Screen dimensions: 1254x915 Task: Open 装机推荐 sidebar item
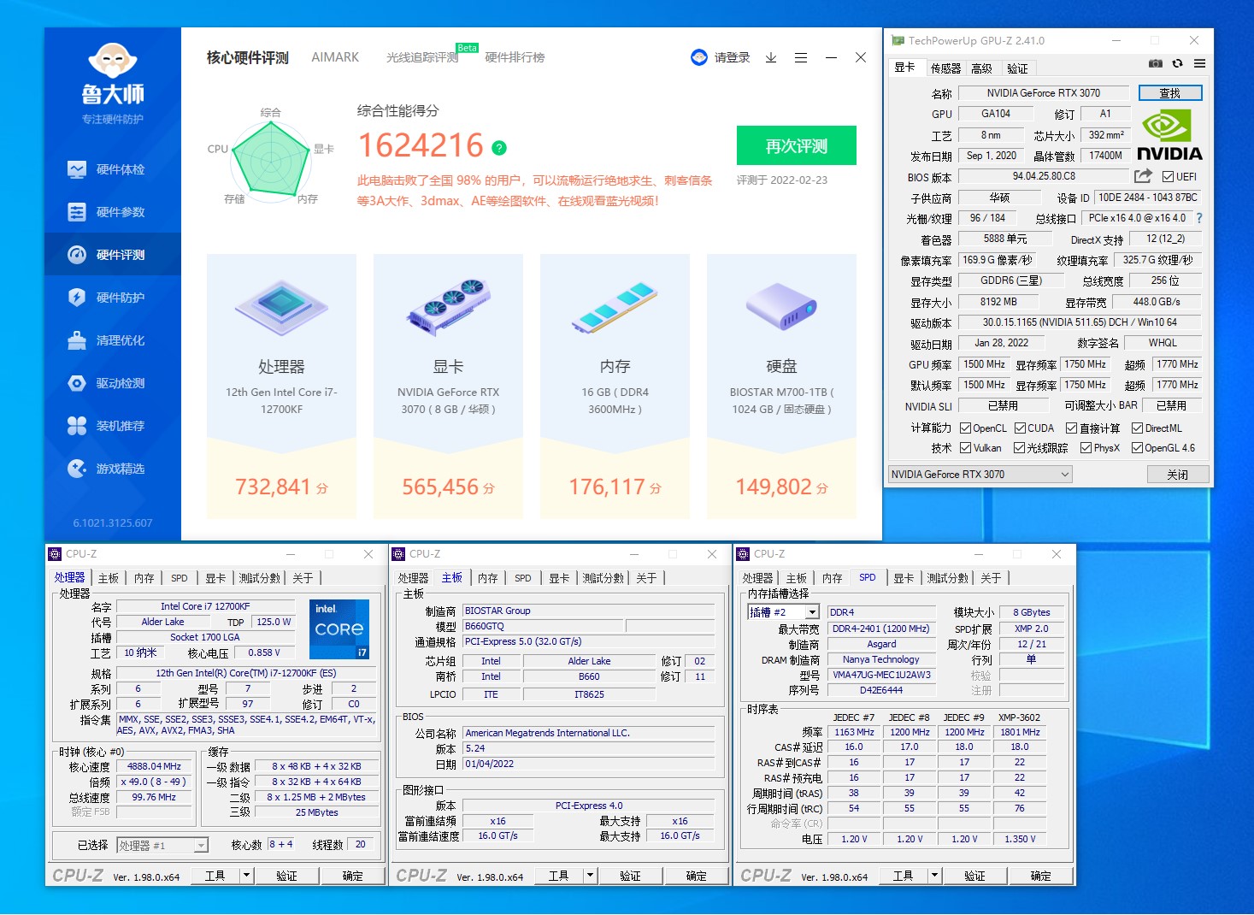[112, 426]
